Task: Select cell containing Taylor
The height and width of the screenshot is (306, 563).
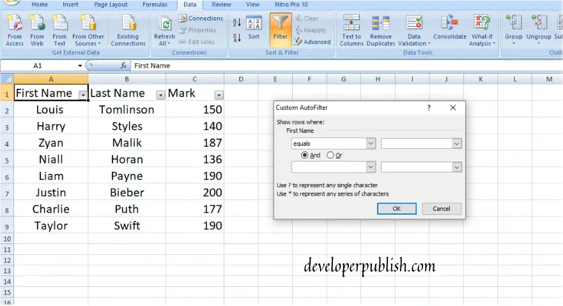Action: [50, 226]
